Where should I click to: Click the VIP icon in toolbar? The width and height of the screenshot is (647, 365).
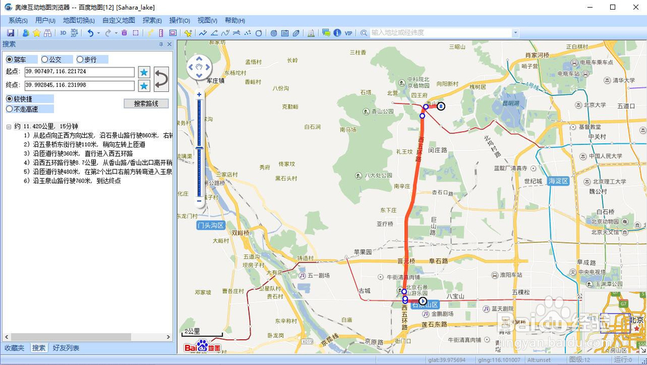(x=349, y=33)
